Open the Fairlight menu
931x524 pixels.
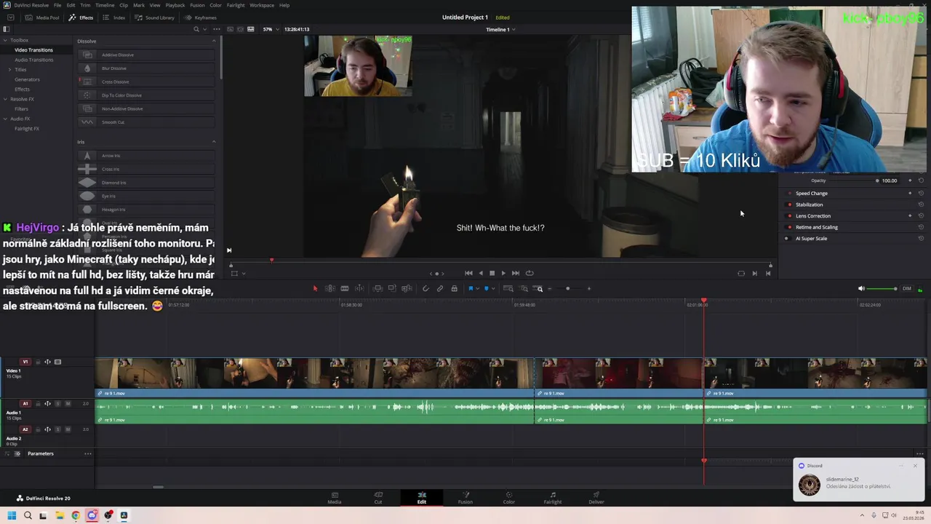pos(236,5)
